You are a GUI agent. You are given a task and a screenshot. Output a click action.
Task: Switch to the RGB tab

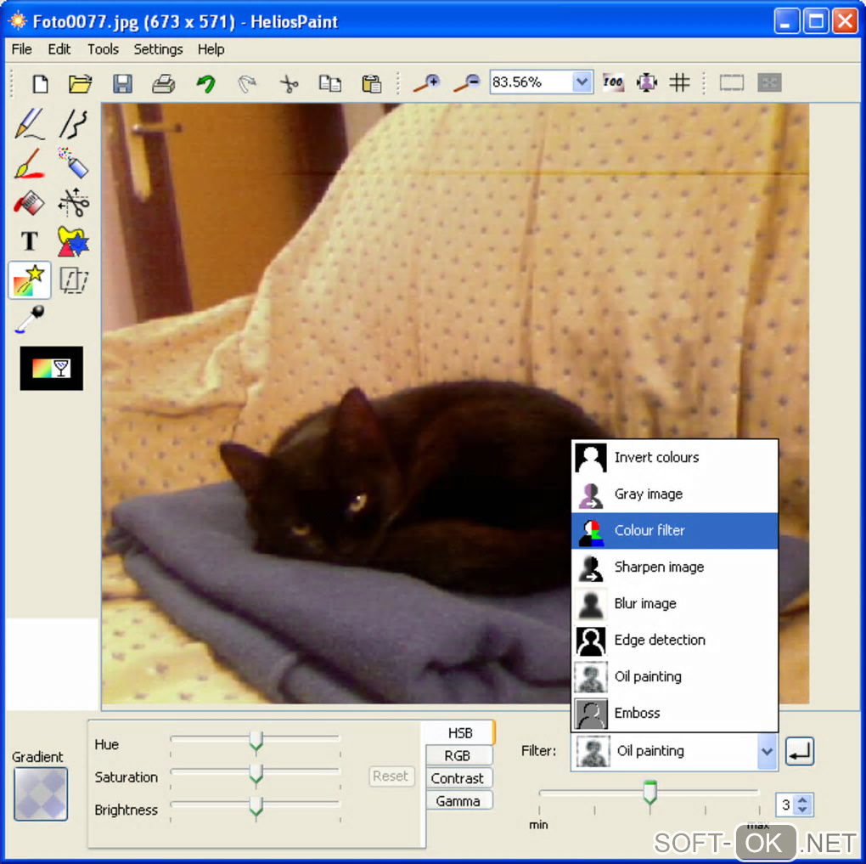coord(458,755)
